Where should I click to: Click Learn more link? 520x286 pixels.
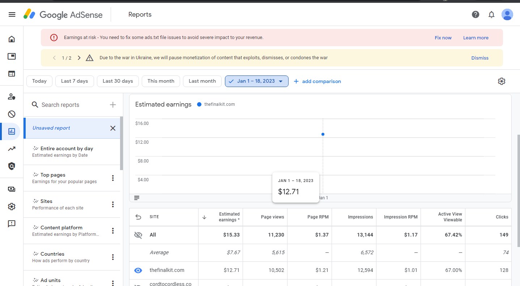pos(476,38)
